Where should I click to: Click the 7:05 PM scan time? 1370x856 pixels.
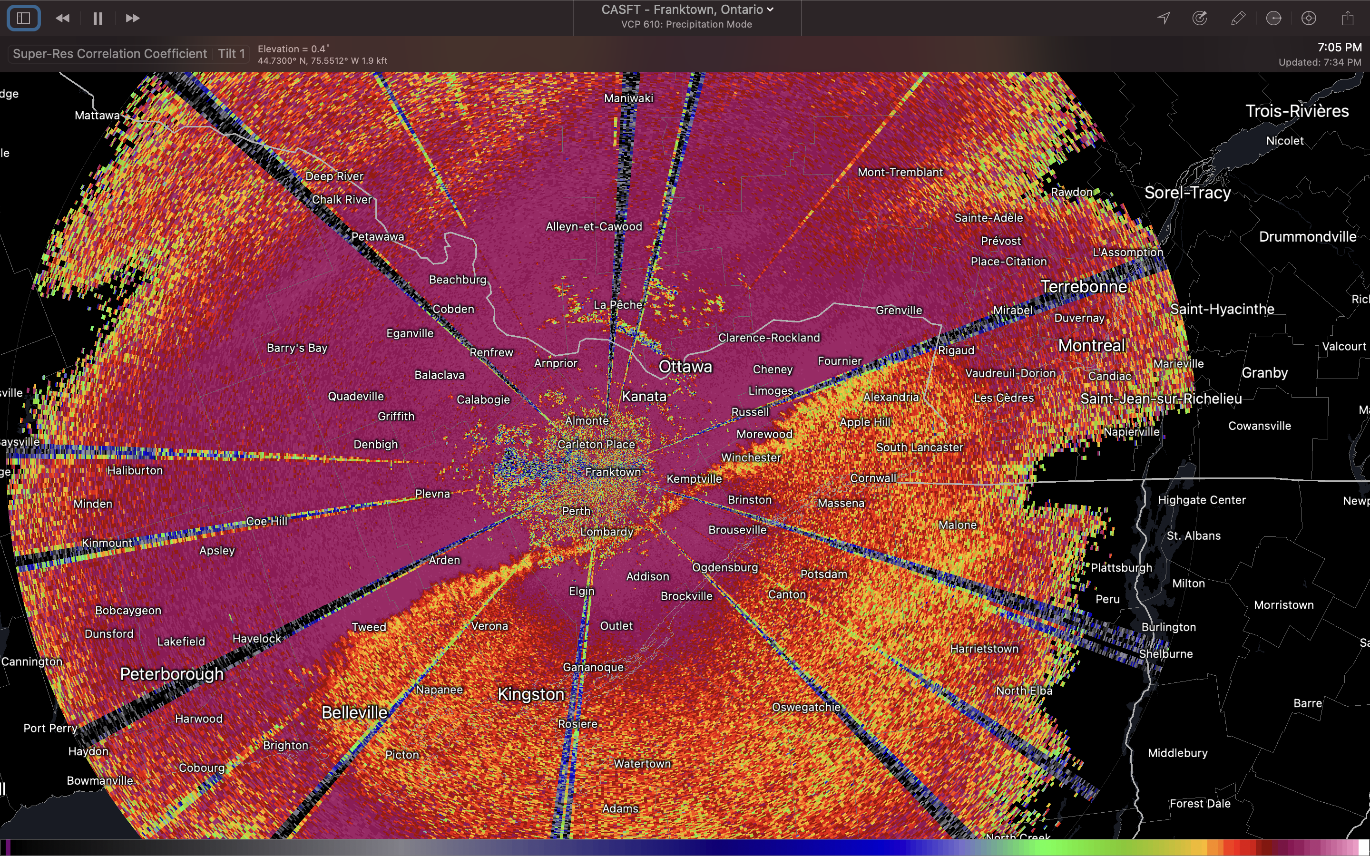[1339, 48]
